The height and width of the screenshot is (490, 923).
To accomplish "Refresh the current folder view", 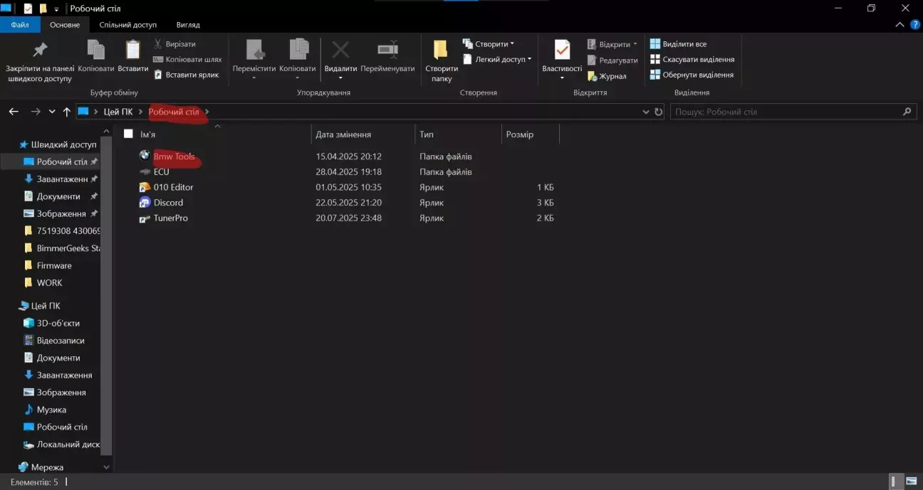I will [x=659, y=112].
